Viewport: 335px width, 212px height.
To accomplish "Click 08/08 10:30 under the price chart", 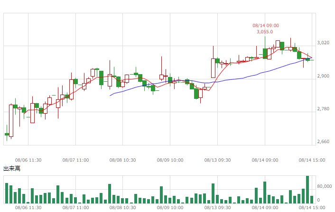I will (122, 160).
